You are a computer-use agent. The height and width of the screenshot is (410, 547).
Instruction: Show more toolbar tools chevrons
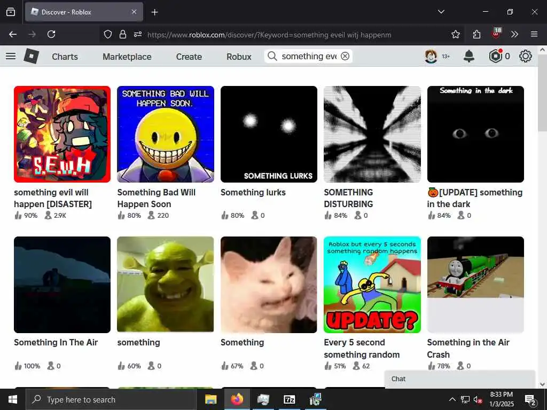tap(514, 34)
